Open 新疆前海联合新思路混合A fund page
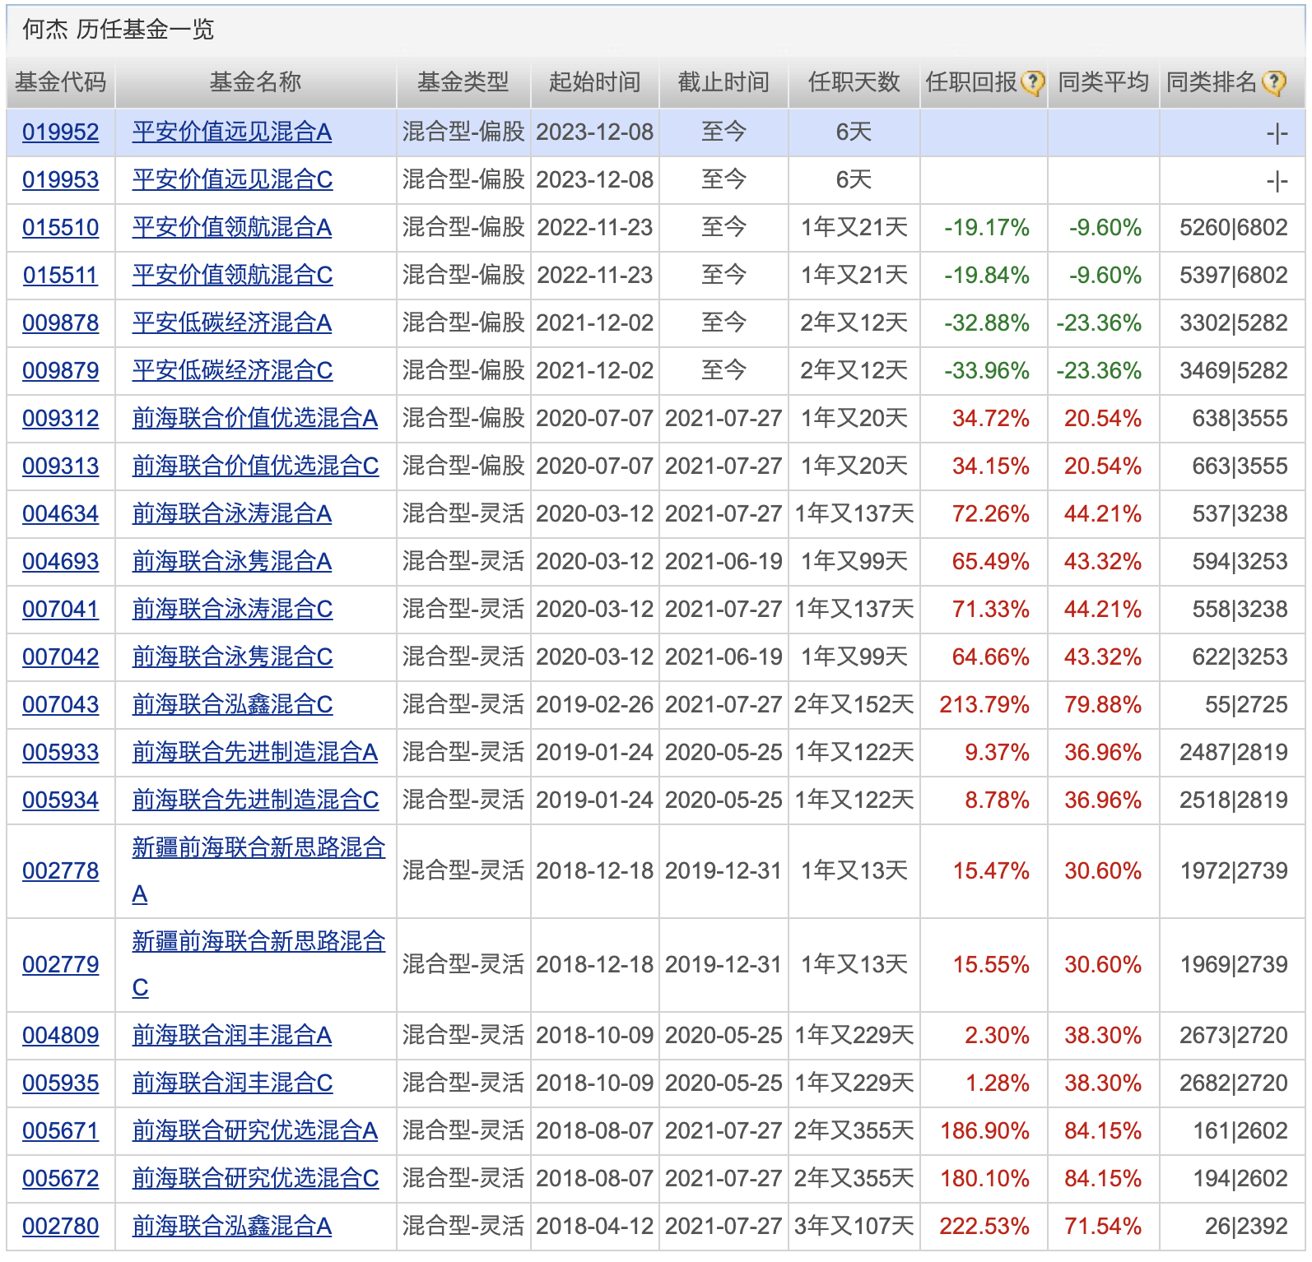 (258, 871)
